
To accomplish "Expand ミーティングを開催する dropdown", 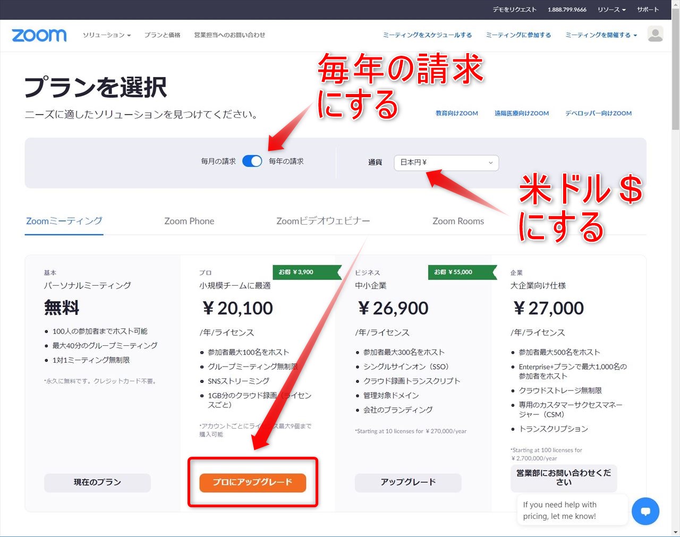I will point(601,35).
